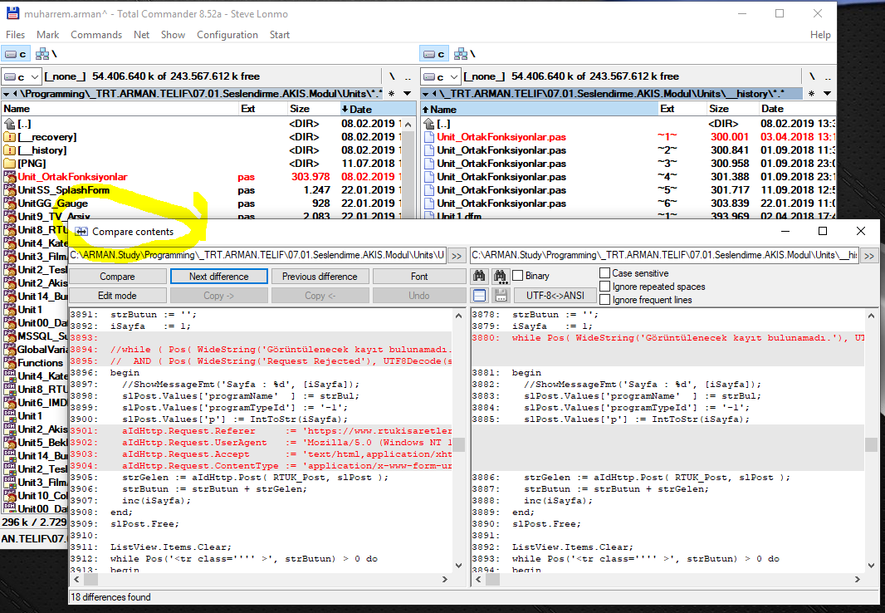Click right compare file path field
Image resolution: width=885 pixels, height=613 pixels.
pos(665,256)
